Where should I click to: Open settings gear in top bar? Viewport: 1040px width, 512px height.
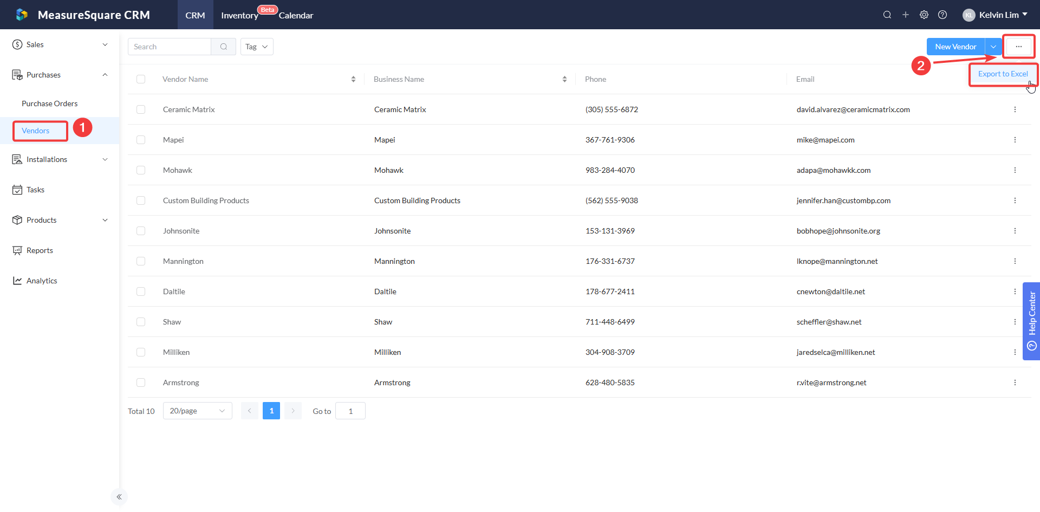coord(924,15)
